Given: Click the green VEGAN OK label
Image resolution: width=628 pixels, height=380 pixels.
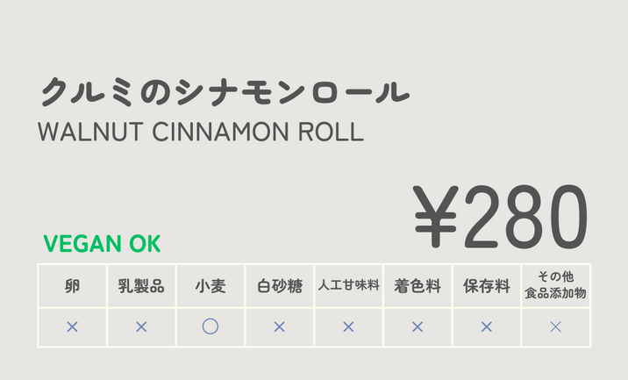Looking at the screenshot, I should [102, 244].
